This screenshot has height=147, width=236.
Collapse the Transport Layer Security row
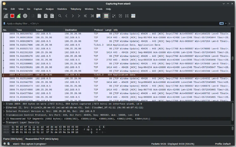tap(4, 123)
